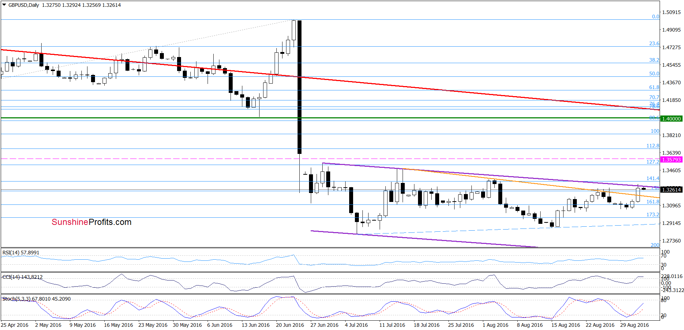
Task: Click the 27 Jun 2016 date label
Action: 324,325
